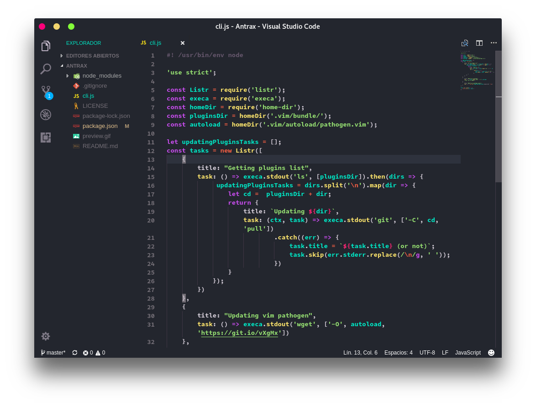Open the modified package.json file
The width and height of the screenshot is (536, 408).
point(100,126)
